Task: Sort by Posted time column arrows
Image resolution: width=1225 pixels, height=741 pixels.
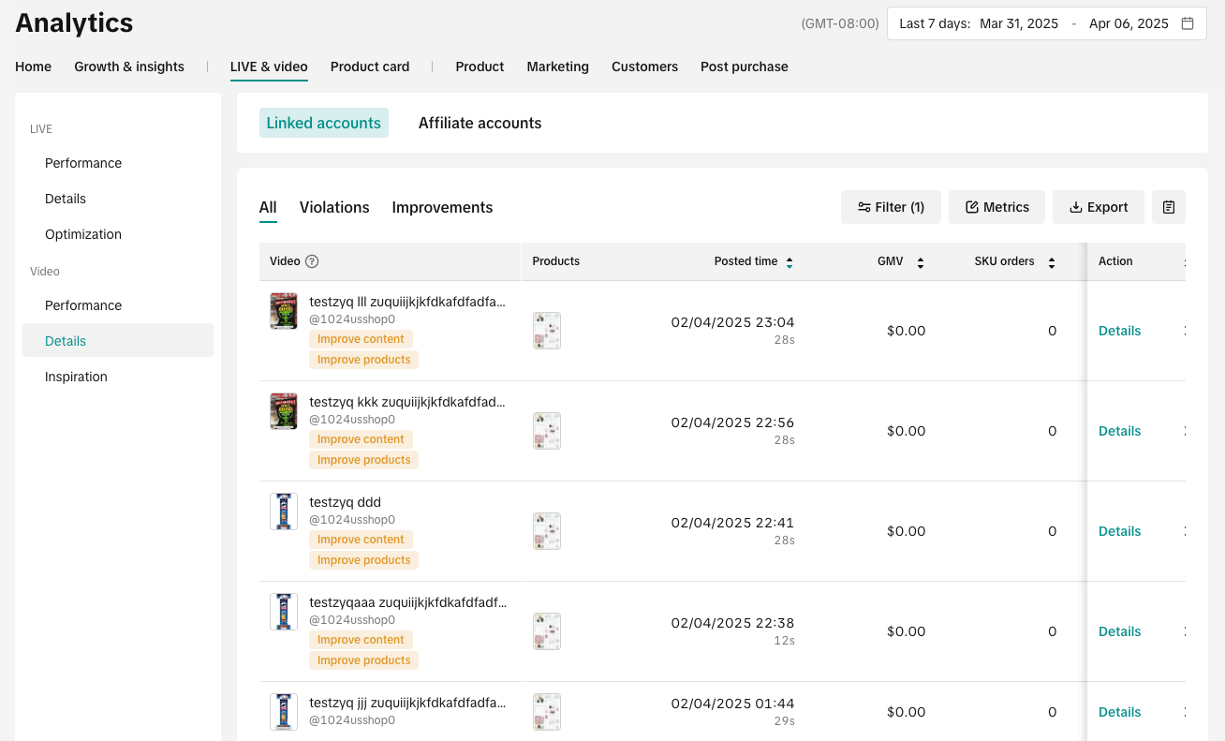Action: [790, 262]
